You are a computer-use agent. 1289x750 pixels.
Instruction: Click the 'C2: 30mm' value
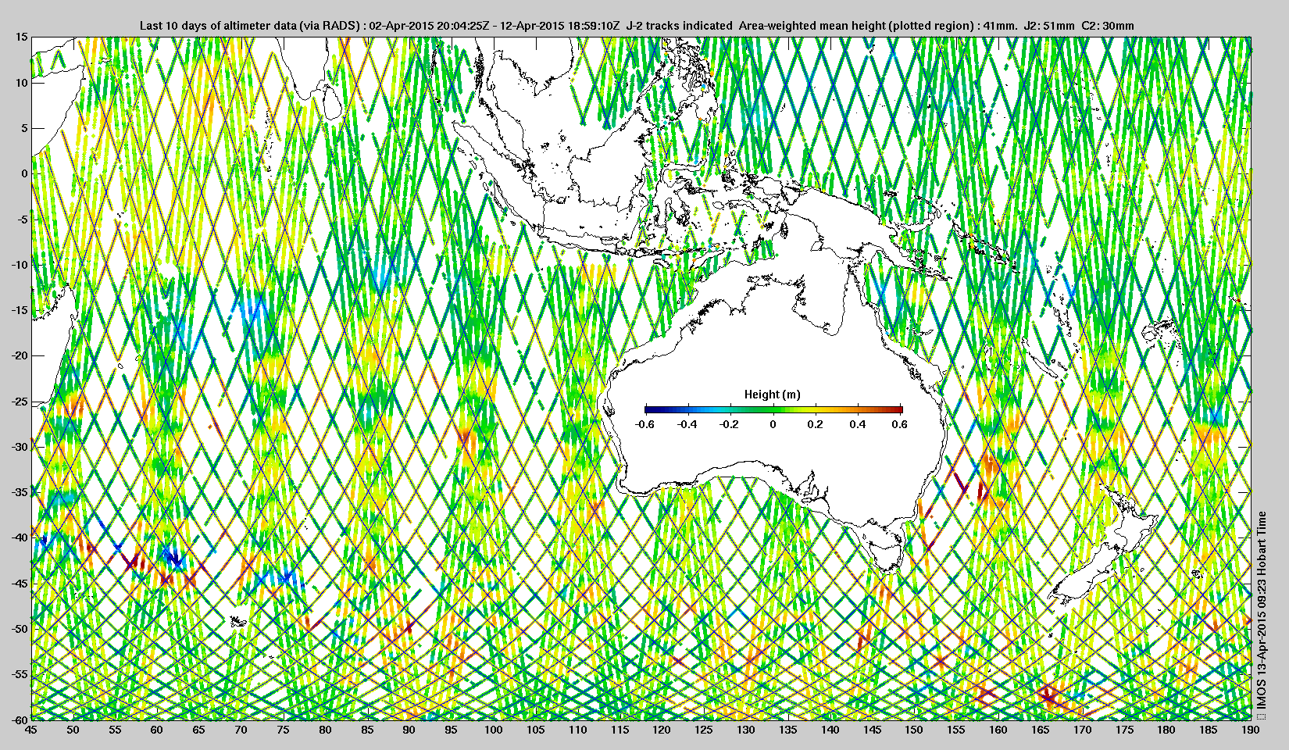1108,25
